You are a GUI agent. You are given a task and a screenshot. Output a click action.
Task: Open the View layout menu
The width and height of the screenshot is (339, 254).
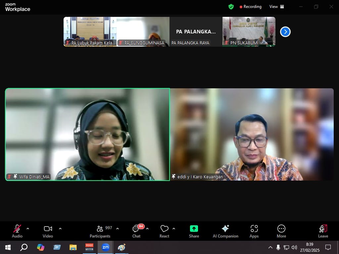point(277,7)
